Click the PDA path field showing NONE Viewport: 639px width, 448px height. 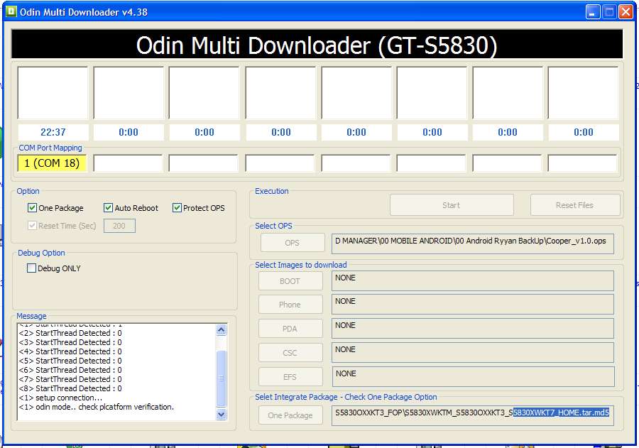point(473,329)
